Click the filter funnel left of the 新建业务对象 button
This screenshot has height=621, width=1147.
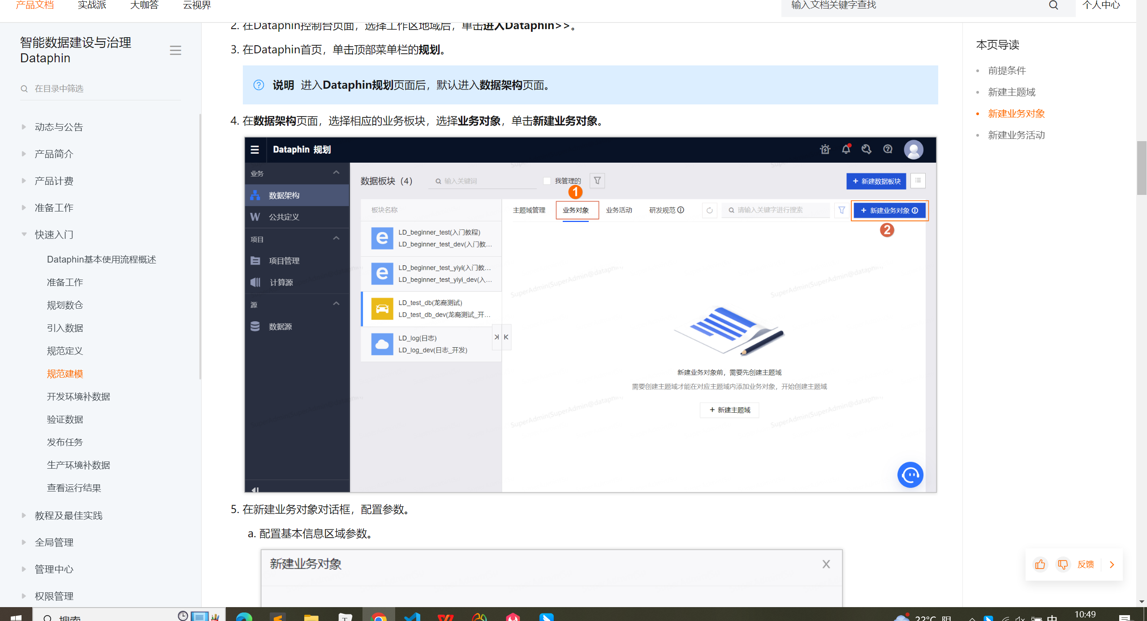click(x=841, y=210)
